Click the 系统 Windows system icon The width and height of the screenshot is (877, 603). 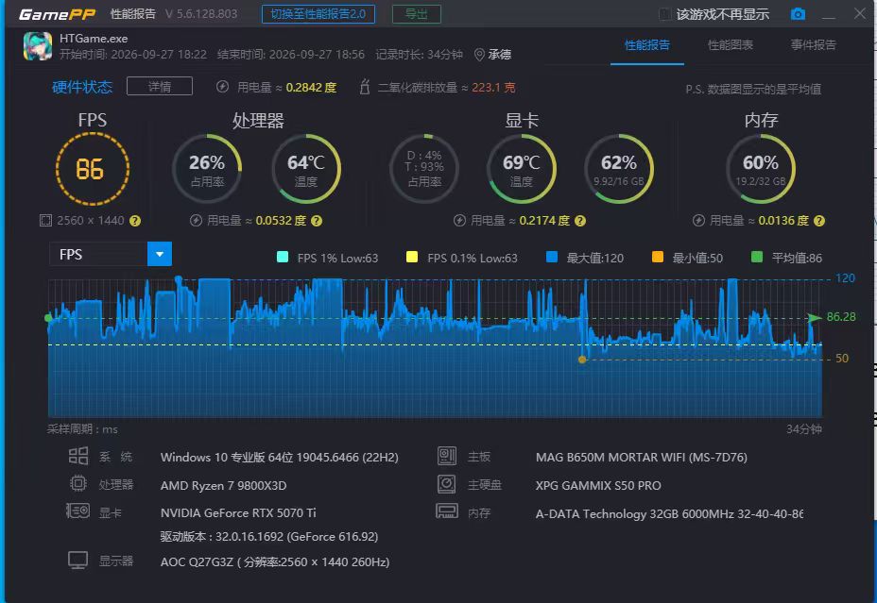point(78,456)
